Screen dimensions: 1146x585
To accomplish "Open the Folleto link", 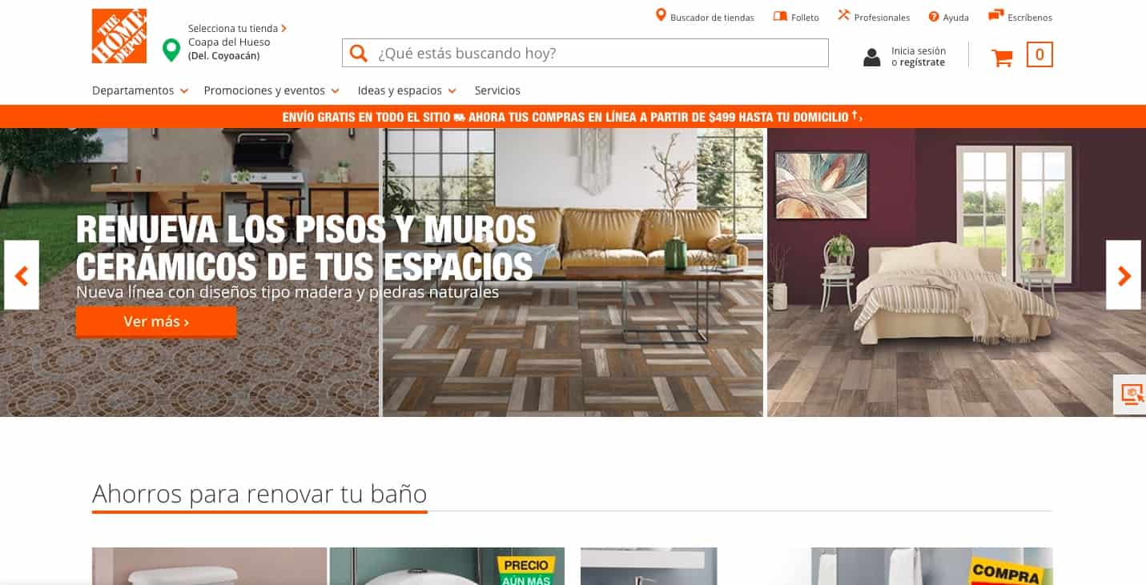I will (x=805, y=18).
